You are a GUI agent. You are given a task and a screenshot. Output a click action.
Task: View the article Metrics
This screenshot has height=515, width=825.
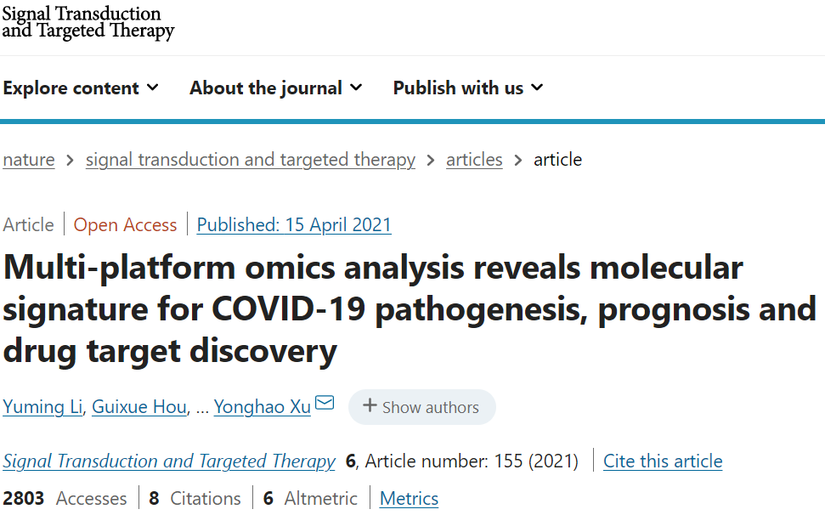tap(409, 498)
